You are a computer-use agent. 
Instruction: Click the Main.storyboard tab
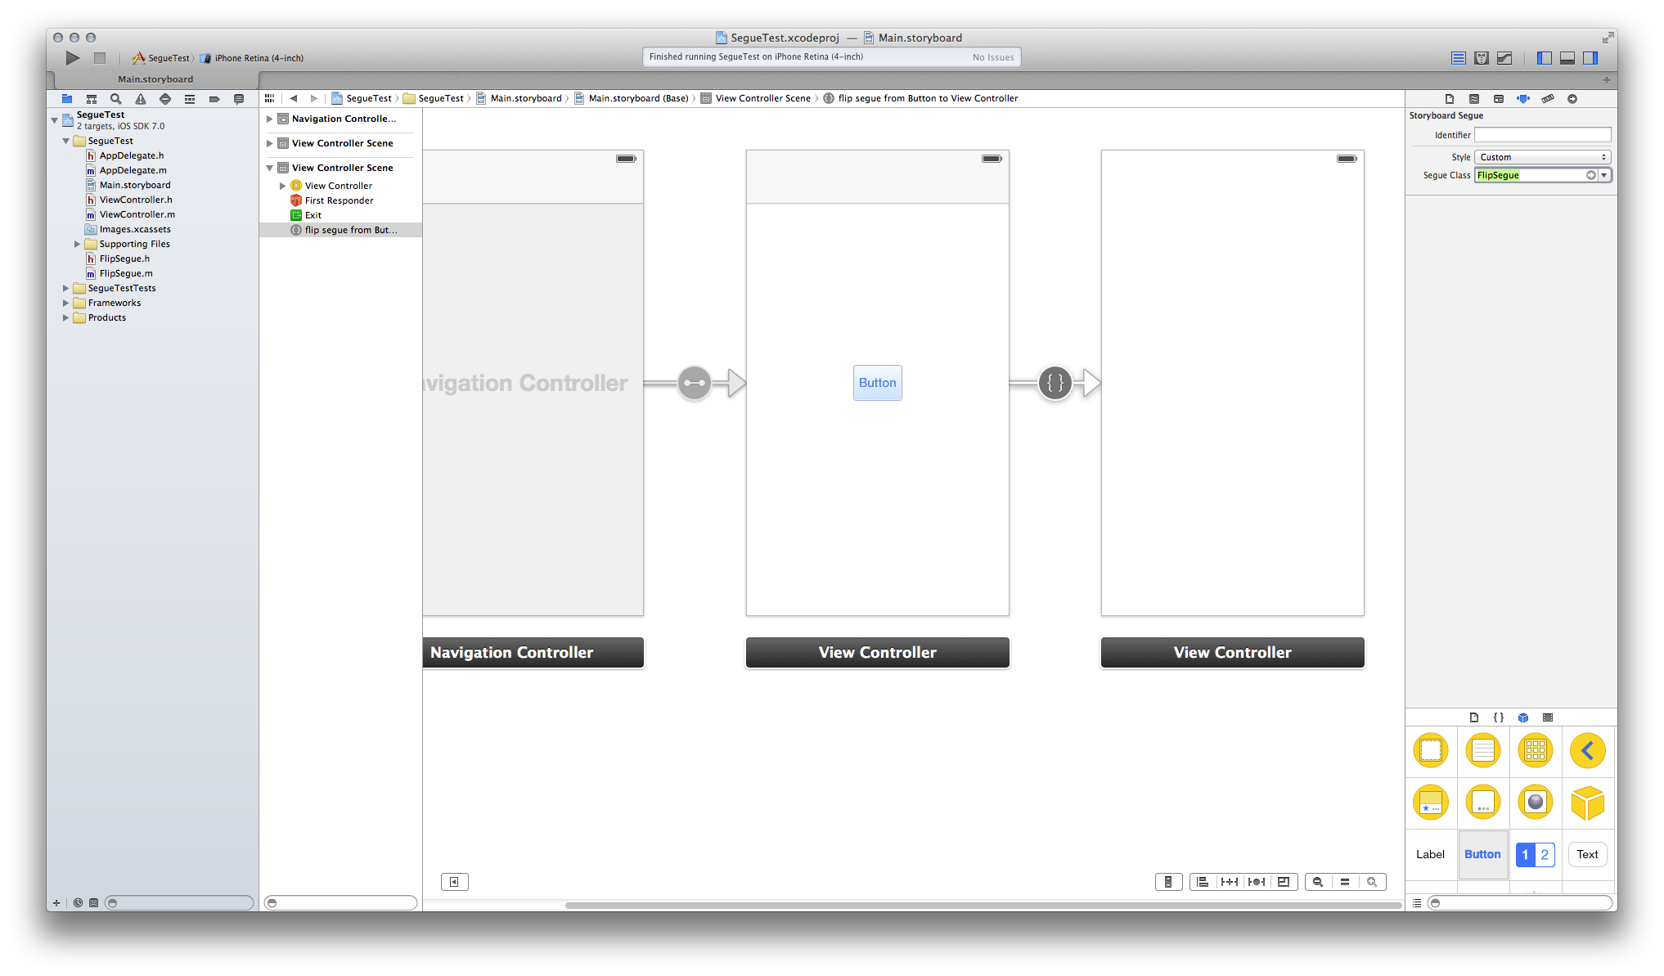155,79
